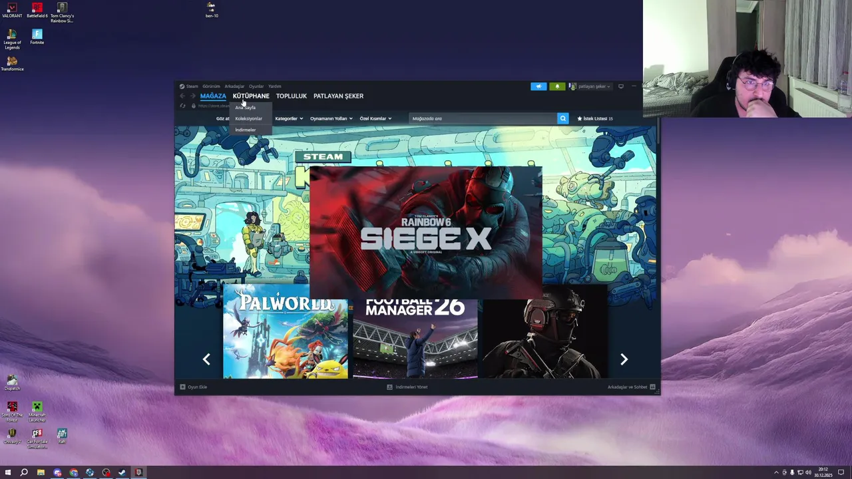Open the Oyunlar menu

[256, 86]
